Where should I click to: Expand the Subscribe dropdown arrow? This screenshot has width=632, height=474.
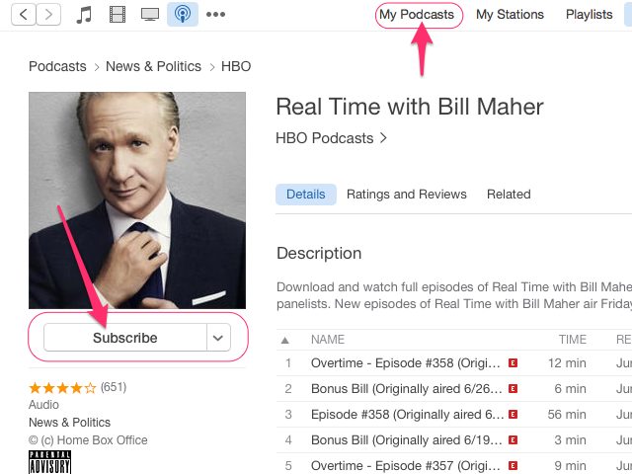[218, 338]
